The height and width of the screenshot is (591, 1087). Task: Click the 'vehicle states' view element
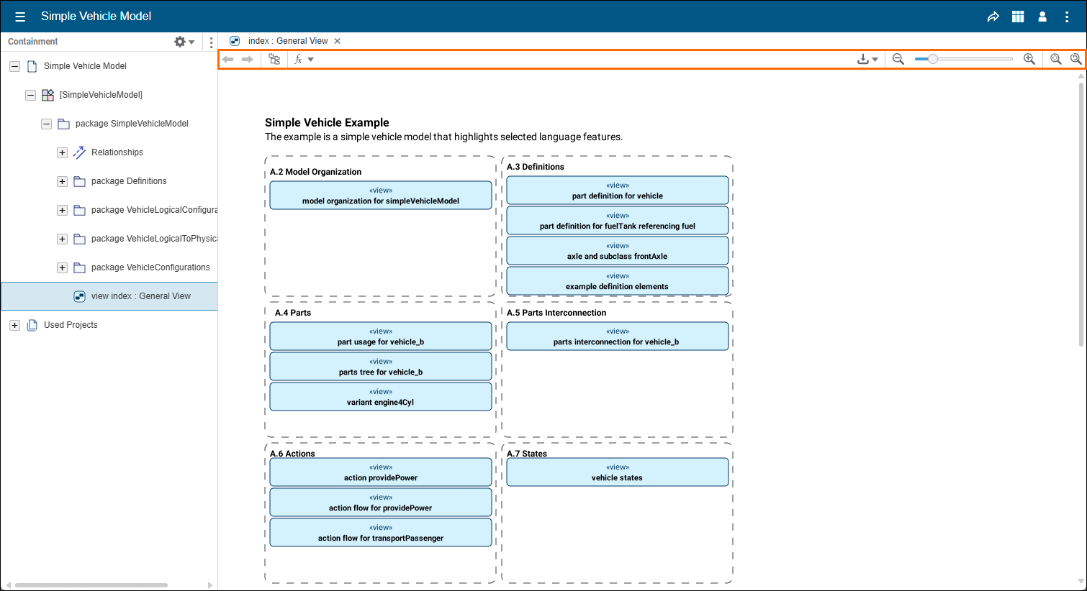coord(617,472)
